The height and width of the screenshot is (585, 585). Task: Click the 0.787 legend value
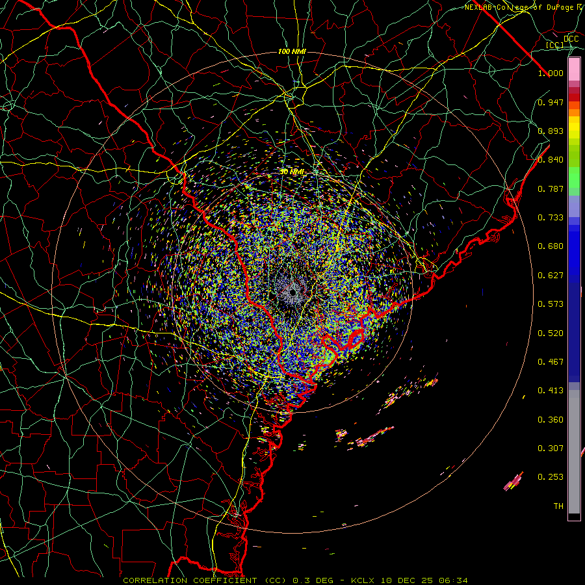point(551,188)
